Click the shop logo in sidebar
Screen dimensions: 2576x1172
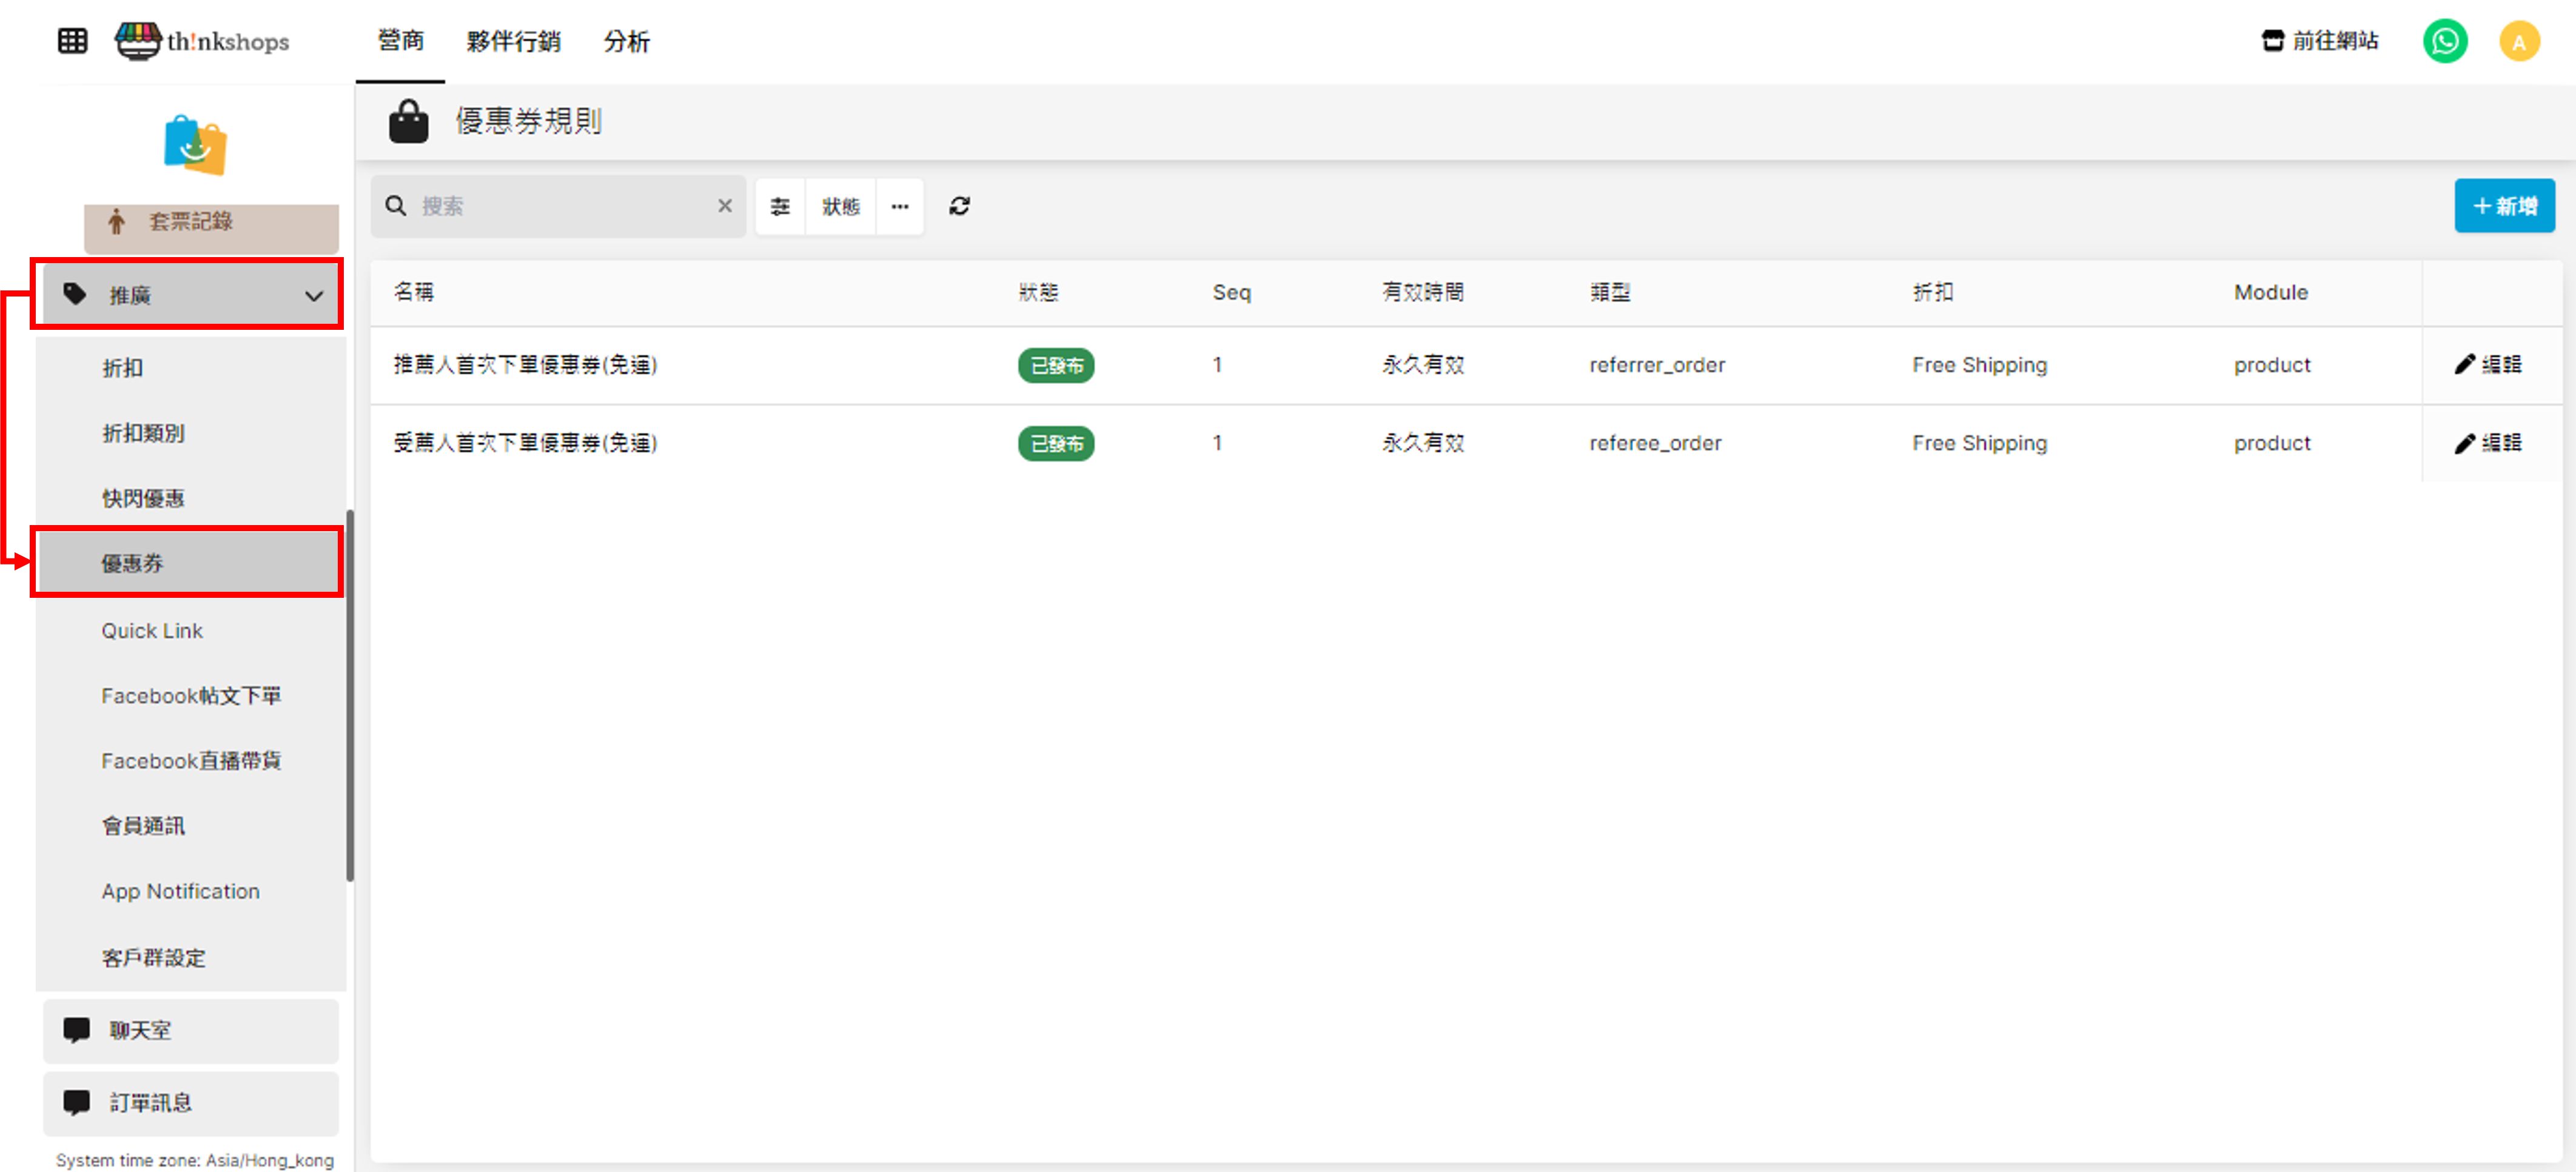tap(195, 145)
